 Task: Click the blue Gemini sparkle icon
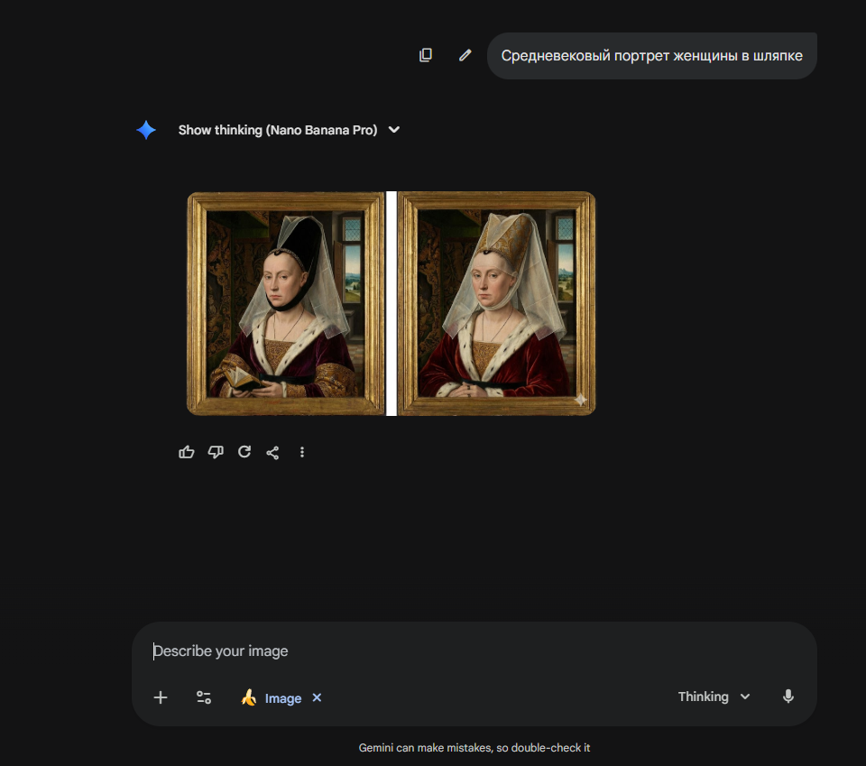pos(146,130)
